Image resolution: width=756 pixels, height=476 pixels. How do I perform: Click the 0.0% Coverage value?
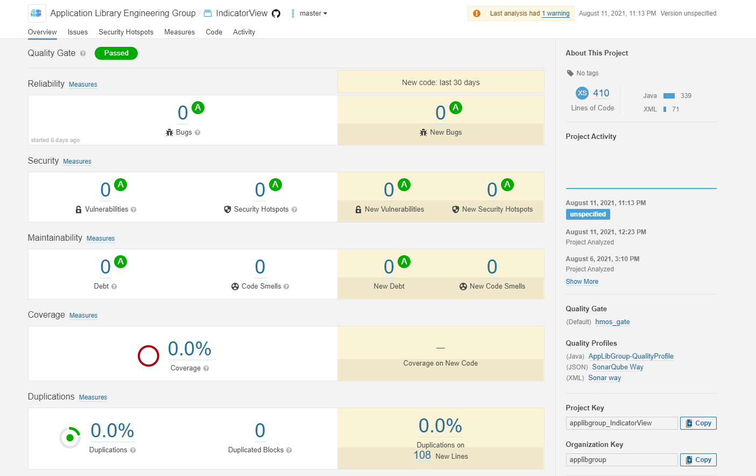point(189,349)
